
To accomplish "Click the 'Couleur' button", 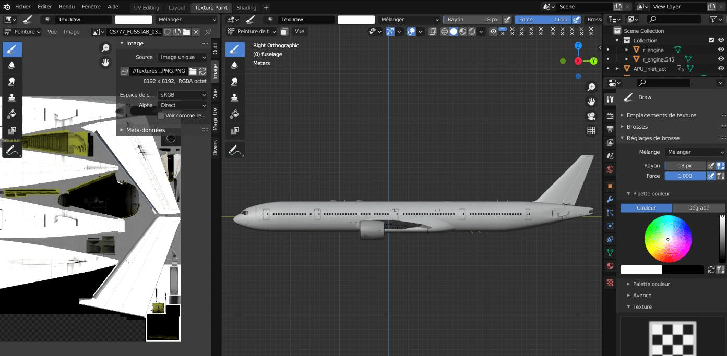I will click(x=646, y=208).
